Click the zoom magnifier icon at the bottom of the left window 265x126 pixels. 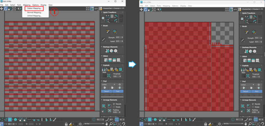[x=111, y=124]
